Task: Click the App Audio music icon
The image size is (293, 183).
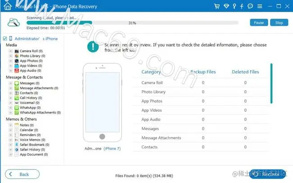Action: coord(17,70)
